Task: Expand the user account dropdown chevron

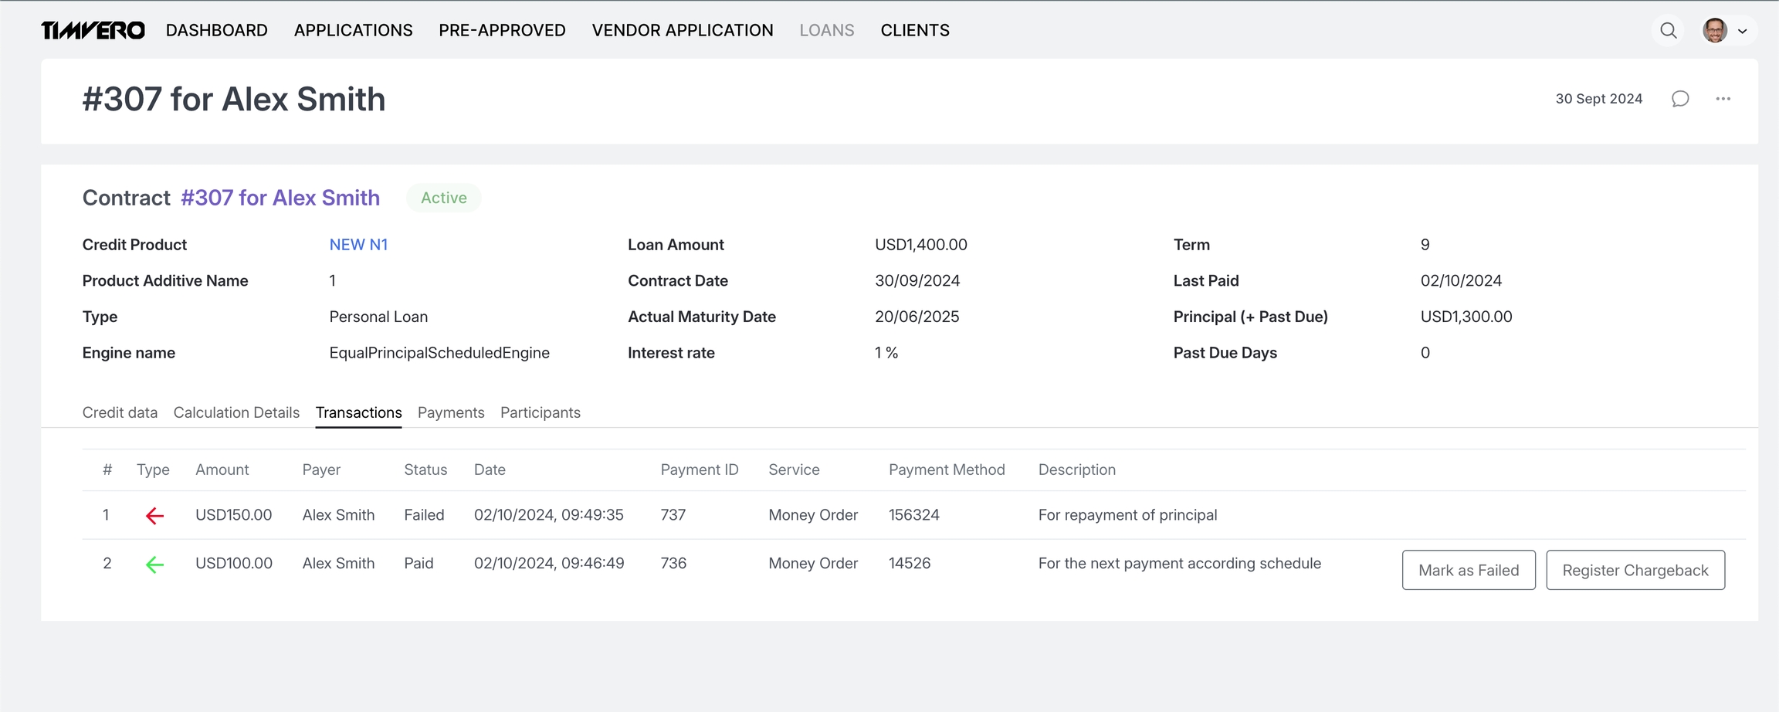Action: point(1743,32)
